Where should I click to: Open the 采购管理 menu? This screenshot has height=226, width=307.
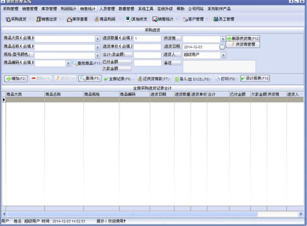[10, 9]
